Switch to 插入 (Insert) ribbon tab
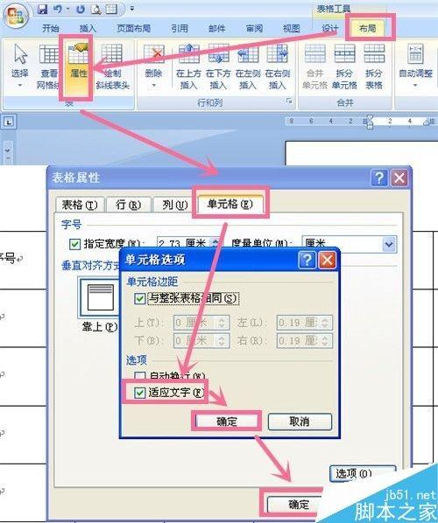 click(x=88, y=28)
